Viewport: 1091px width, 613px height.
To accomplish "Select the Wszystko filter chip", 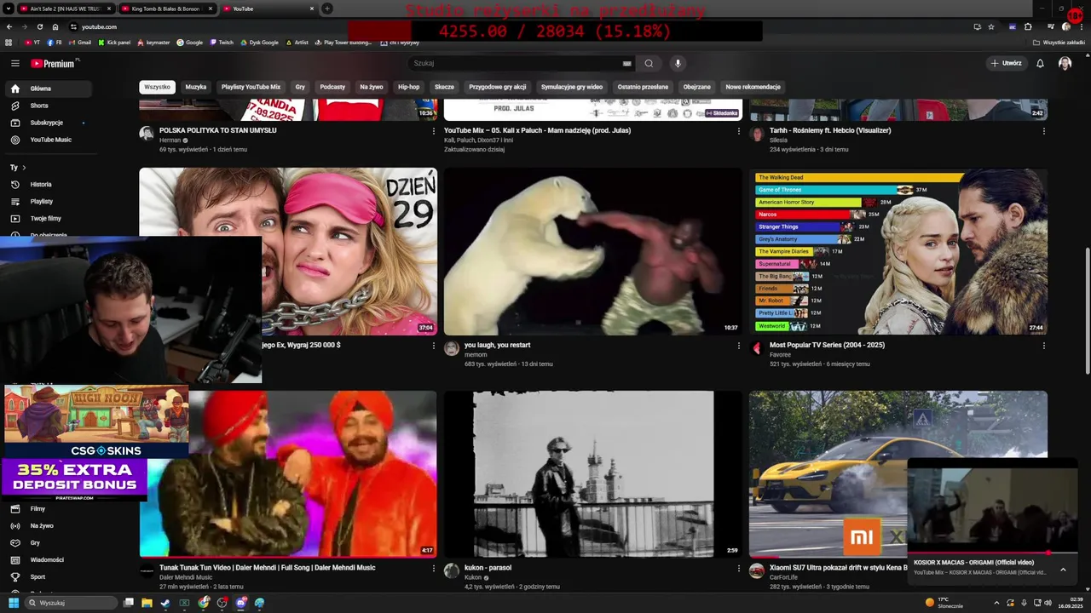I will coord(157,87).
